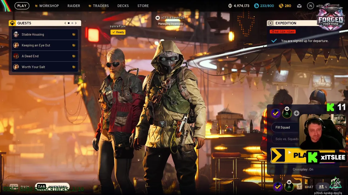Click the first squad member avatar in play panel
Image resolution: width=348 pixels, height=195 pixels.
tap(276, 113)
